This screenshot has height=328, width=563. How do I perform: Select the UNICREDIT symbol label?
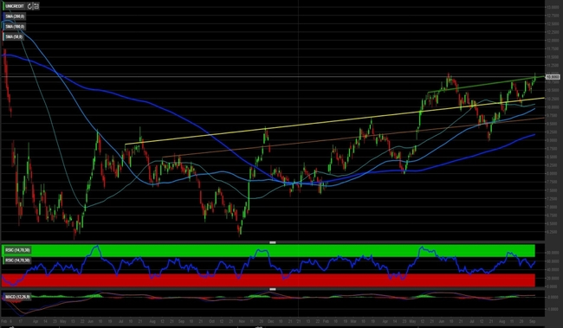15,6
